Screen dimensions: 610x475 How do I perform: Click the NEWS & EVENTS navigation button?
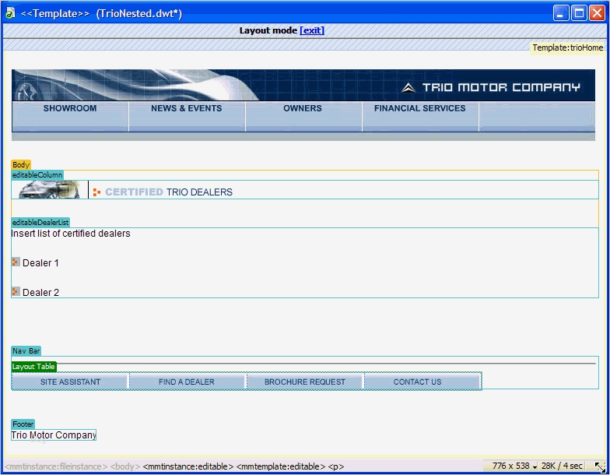(187, 117)
